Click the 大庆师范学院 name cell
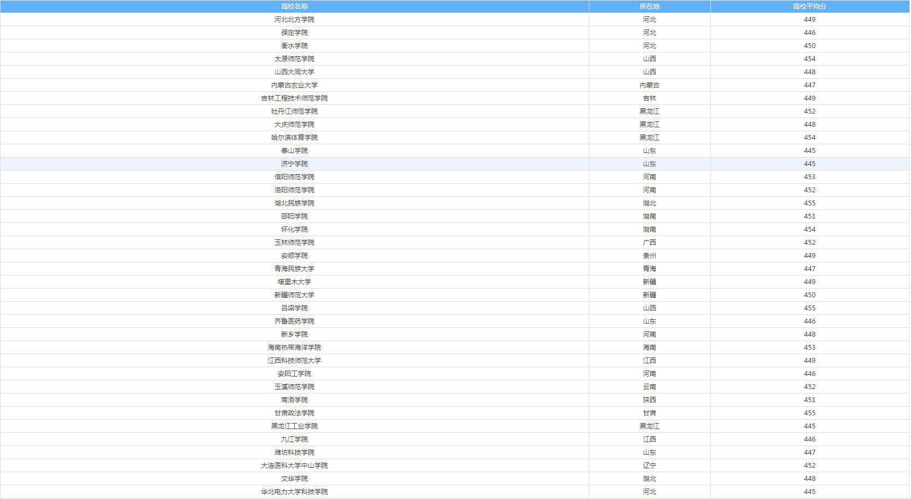Image resolution: width=911 pixels, height=499 pixels. point(294,125)
